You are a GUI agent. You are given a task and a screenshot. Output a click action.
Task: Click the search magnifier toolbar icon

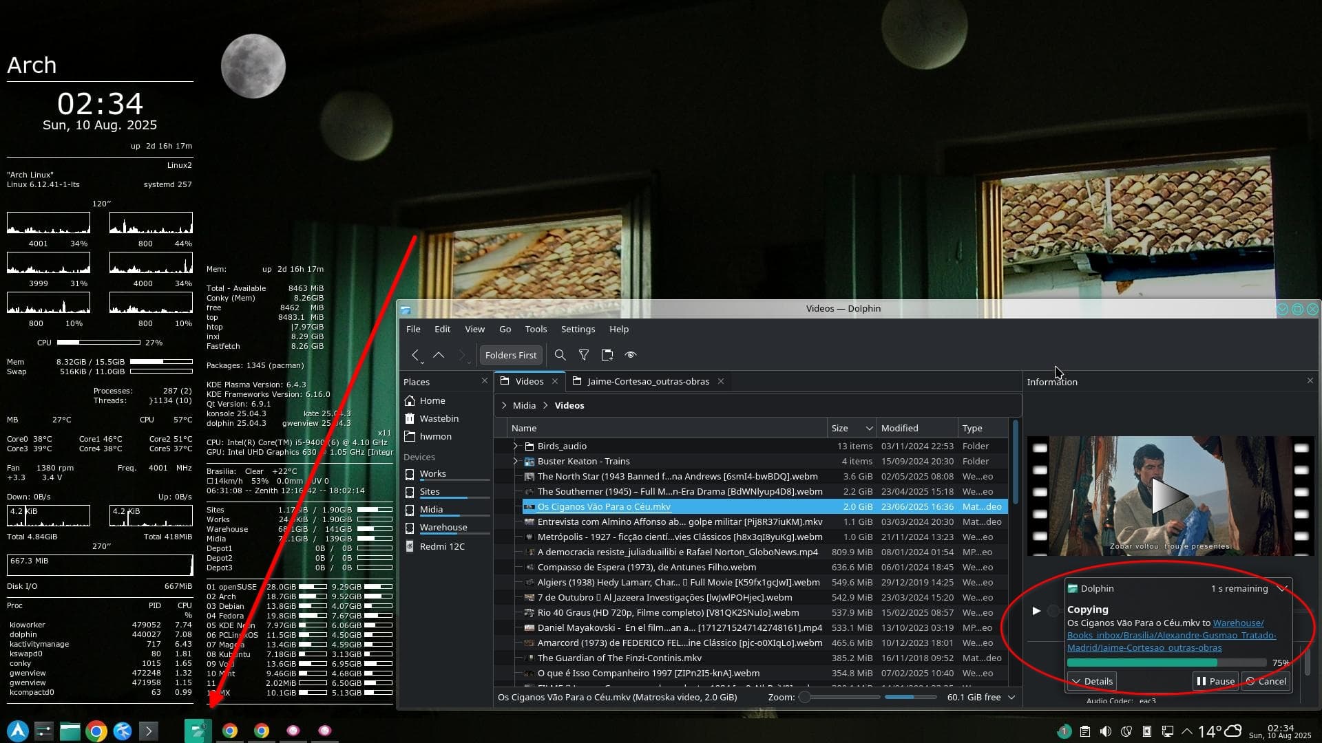pos(560,355)
